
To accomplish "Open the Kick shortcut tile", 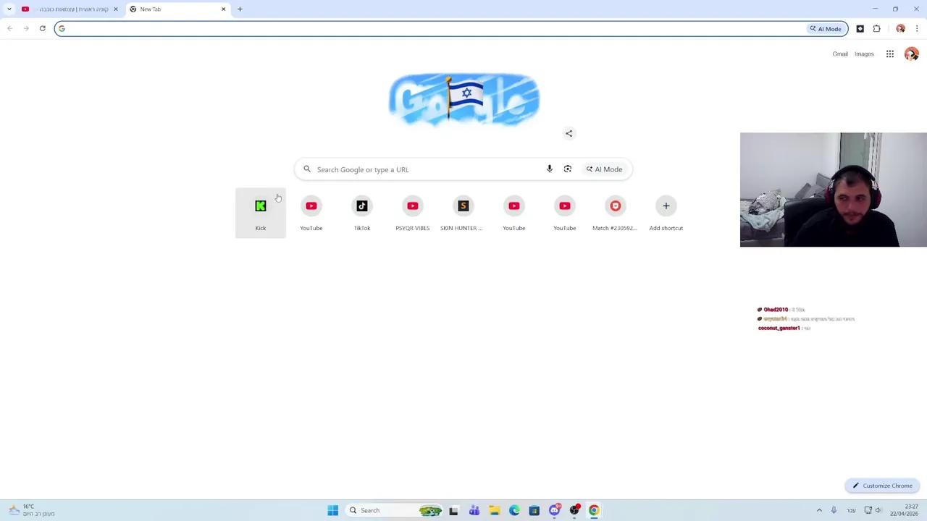I will point(261,213).
